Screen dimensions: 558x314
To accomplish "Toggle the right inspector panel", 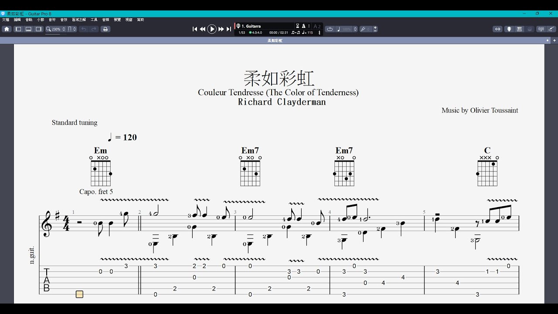I will (x=39, y=29).
